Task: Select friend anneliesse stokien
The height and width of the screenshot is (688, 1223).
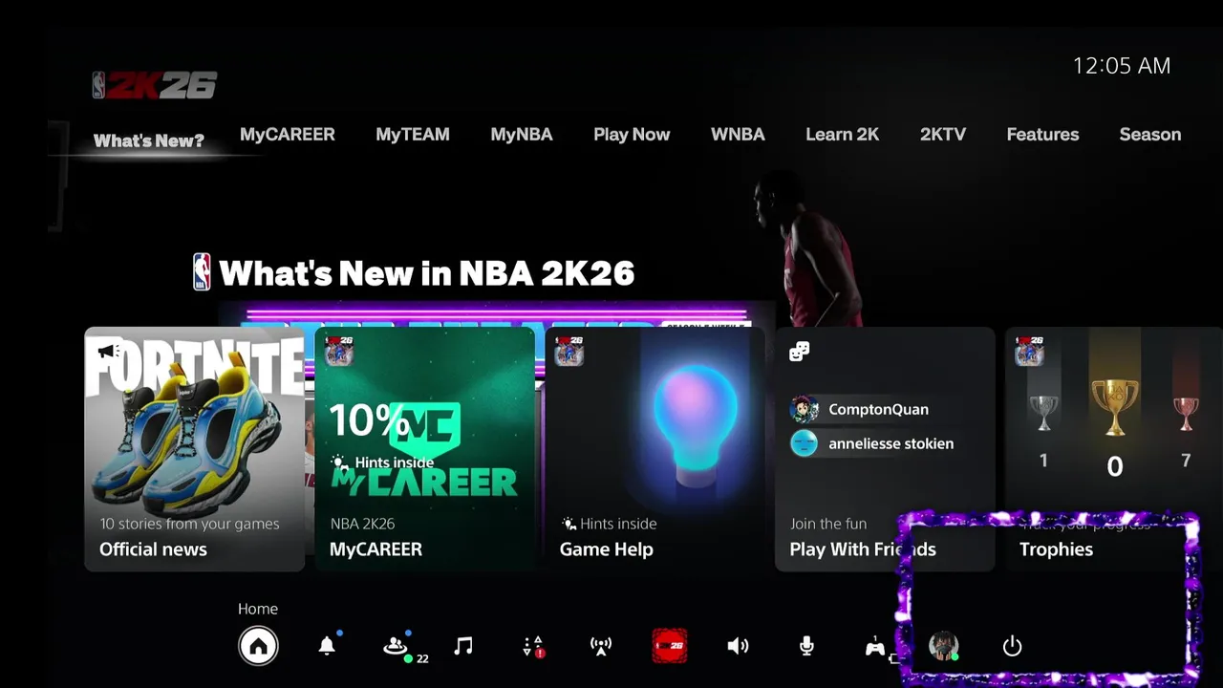Action: pyautogui.click(x=872, y=443)
